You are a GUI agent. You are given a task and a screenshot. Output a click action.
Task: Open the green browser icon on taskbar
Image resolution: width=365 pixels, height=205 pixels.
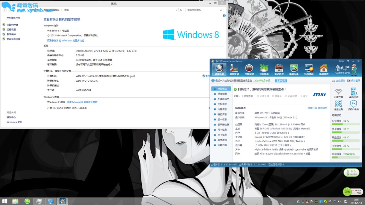point(27,201)
